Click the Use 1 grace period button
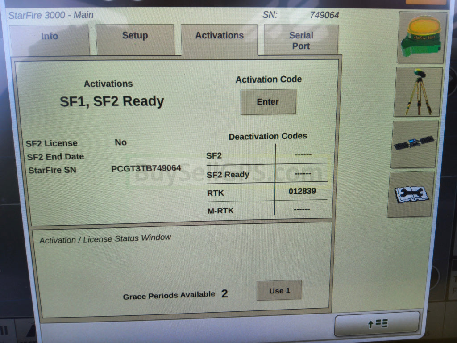This screenshot has width=457, height=343. click(x=279, y=291)
